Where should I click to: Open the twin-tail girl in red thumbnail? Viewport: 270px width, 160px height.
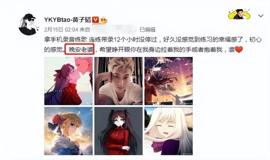click(118, 131)
